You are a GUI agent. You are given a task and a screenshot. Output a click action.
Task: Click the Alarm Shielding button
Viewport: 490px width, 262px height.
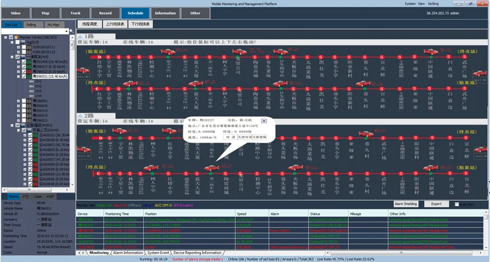point(407,204)
